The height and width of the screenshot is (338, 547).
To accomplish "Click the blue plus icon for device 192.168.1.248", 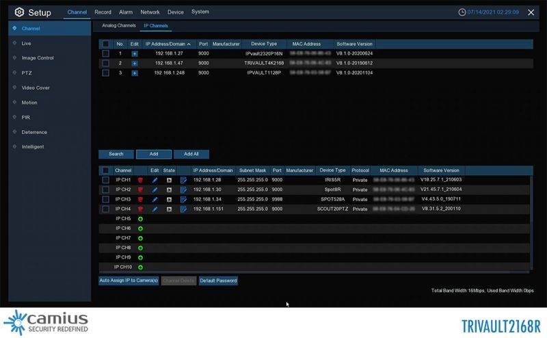I will click(134, 73).
